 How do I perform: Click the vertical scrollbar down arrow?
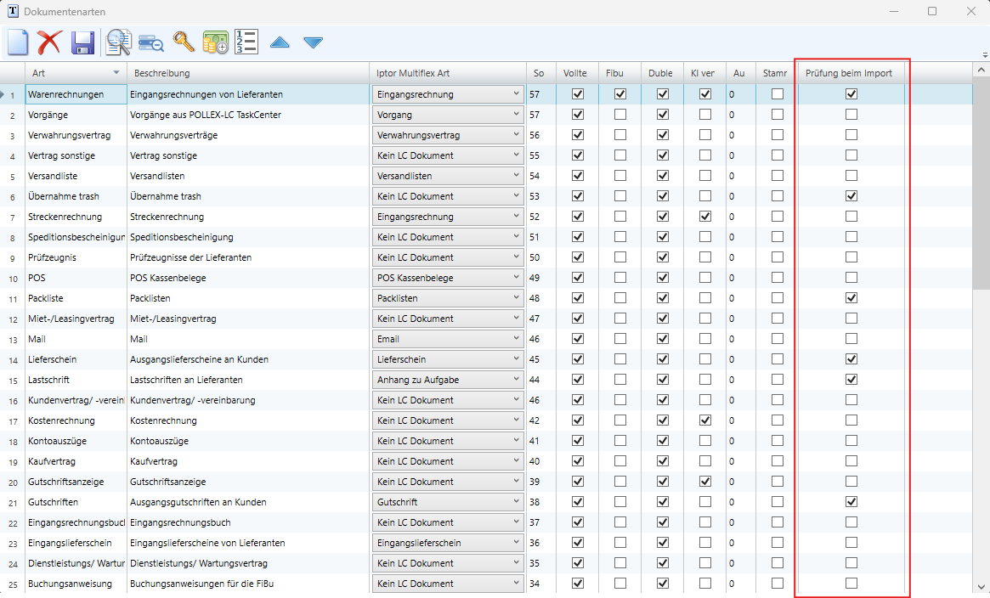pos(982,586)
